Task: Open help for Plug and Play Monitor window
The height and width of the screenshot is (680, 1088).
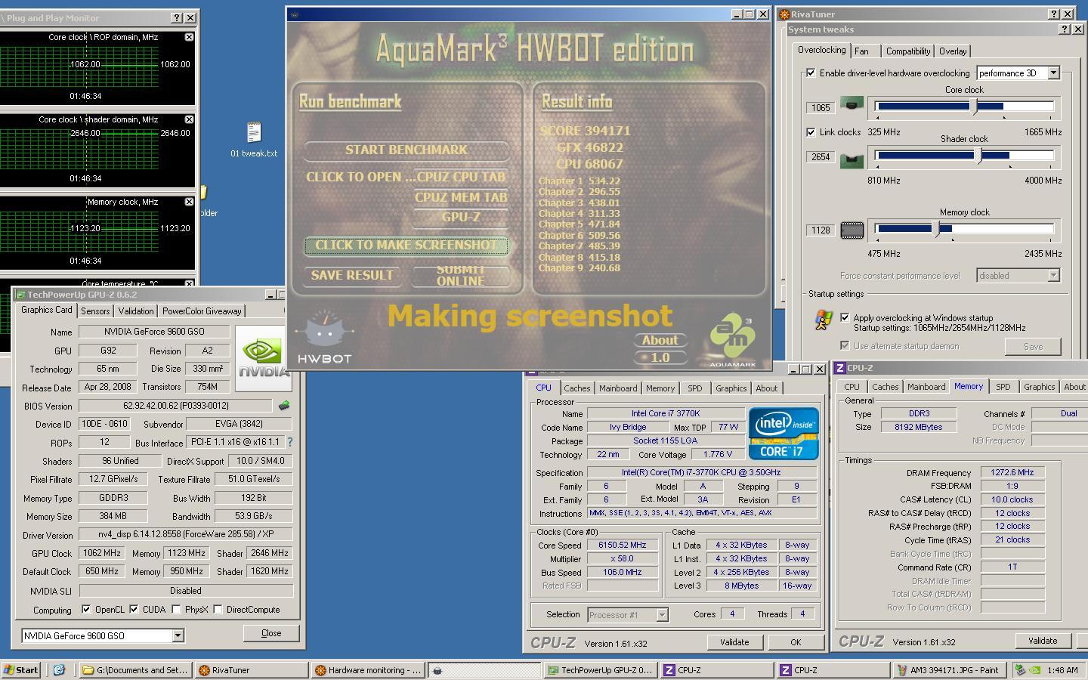Action: (177, 17)
